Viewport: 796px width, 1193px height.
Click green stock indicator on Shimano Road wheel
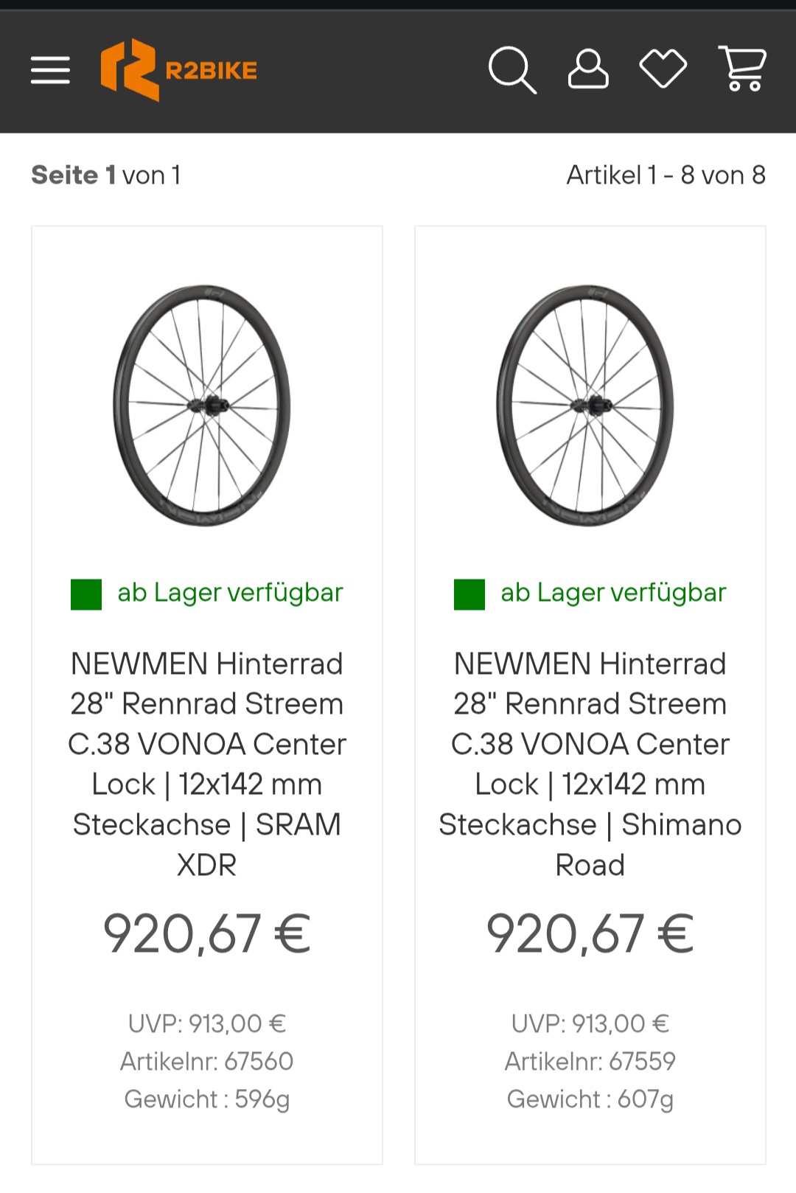pos(469,594)
